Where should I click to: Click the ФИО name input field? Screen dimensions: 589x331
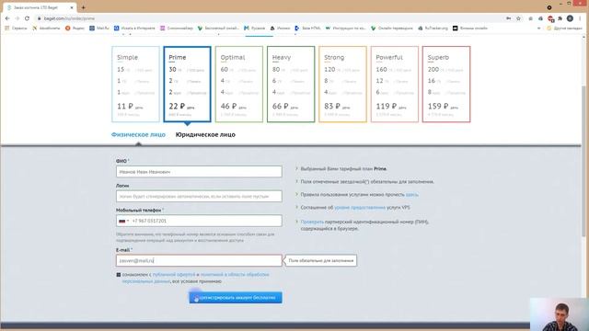(199, 172)
